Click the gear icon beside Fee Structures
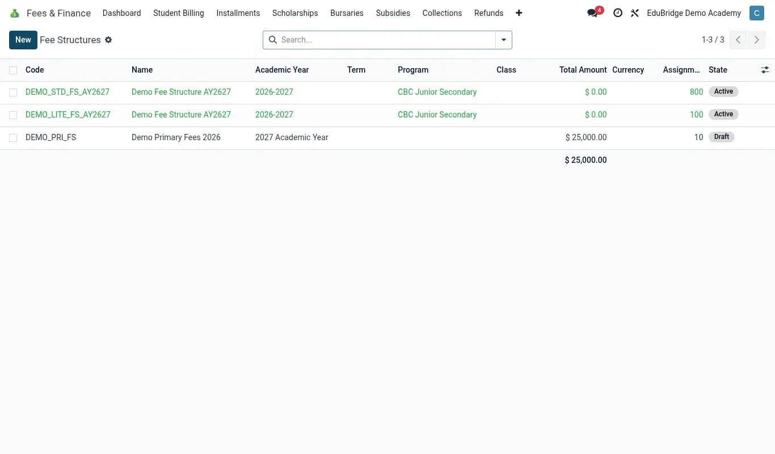Screen dimensions: 775x454 pyautogui.click(x=108, y=40)
